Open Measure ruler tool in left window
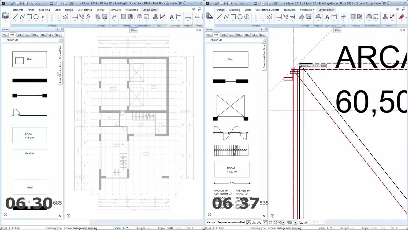This screenshot has height=230, width=408. point(188,18)
